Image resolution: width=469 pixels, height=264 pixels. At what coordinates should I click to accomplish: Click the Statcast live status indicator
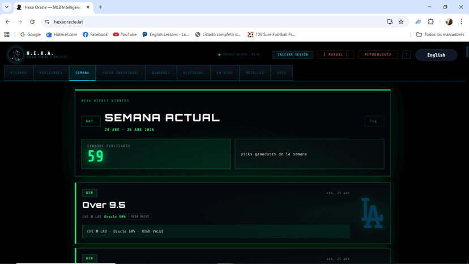click(x=239, y=55)
